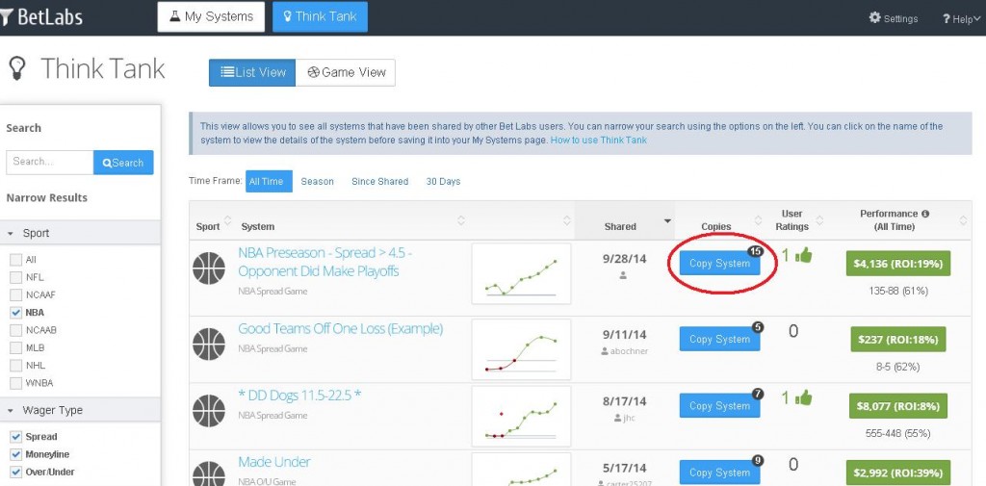
Task: Switch to My Systems tab
Action: [x=211, y=17]
